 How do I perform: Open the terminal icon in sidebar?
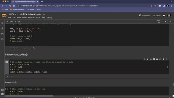[2, 94]
